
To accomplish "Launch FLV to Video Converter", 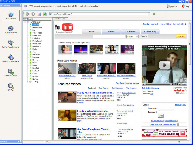I will coord(11,44).
